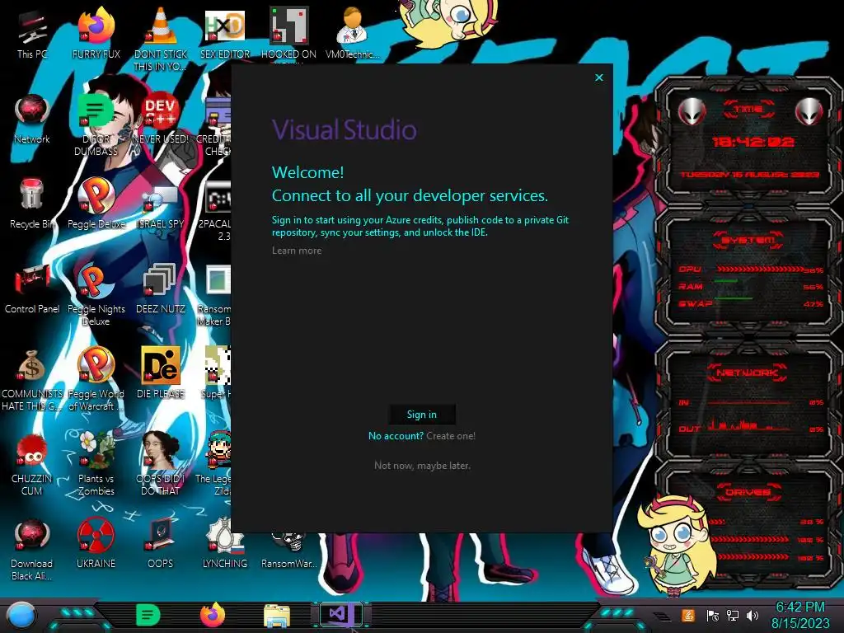
Task: Select the UKRAINE radiation-symbol icon
Action: (96, 544)
